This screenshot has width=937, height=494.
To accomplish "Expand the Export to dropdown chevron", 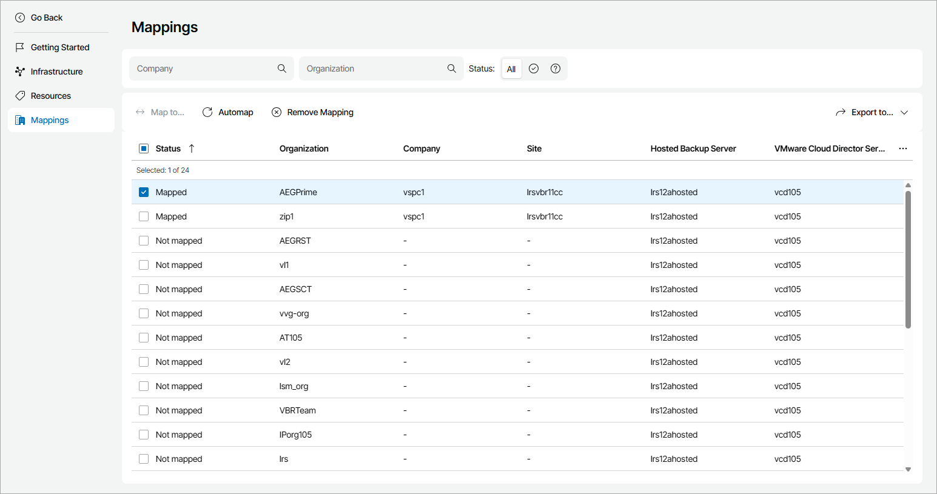I will pyautogui.click(x=904, y=112).
